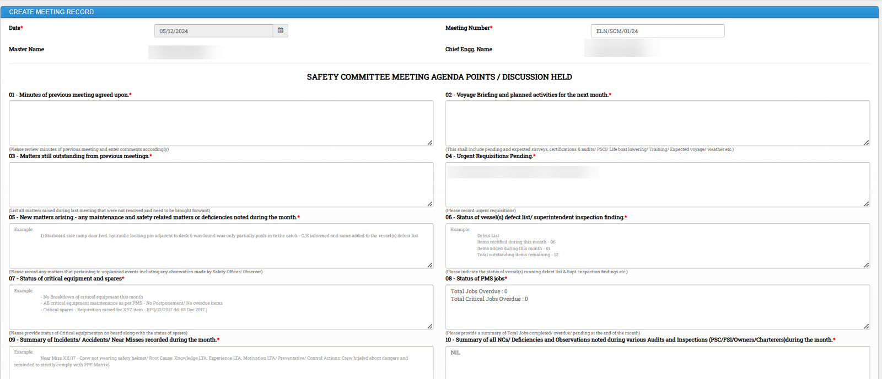Focus the Status of PMS jobs textarea
Image resolution: width=882 pixels, height=379 pixels.
(658, 307)
